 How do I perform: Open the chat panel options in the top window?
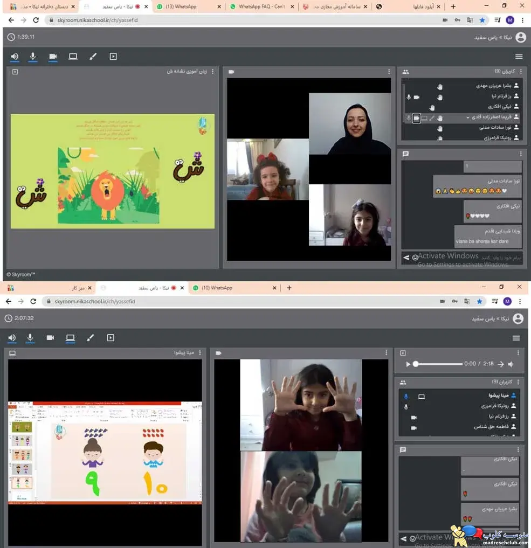point(521,154)
